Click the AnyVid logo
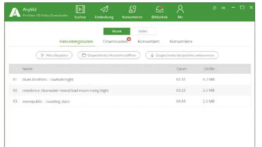 pos(15,12)
